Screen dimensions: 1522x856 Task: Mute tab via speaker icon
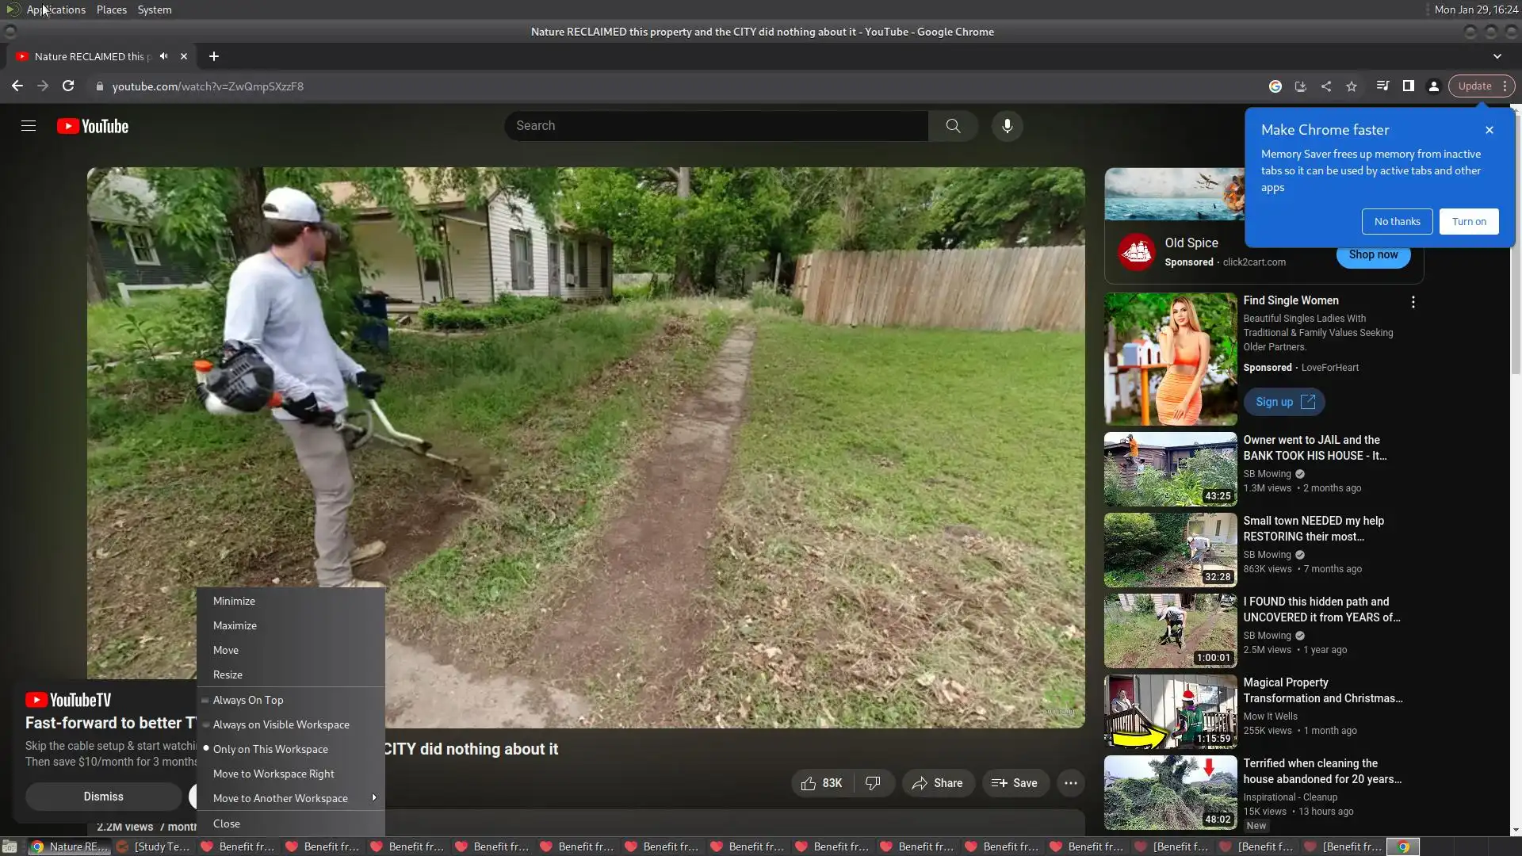[164, 56]
